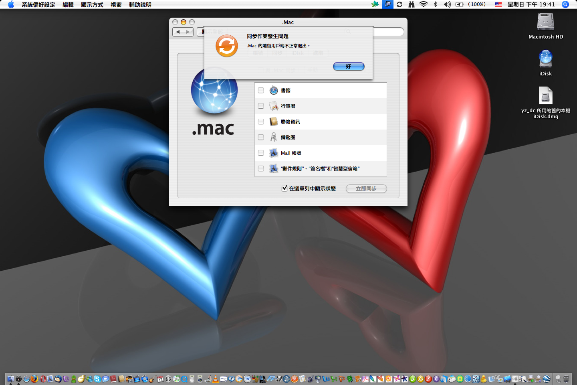Open the sync status menu bar icon
577x385 pixels.
coord(399,4)
